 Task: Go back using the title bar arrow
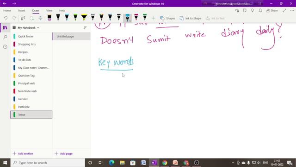[5, 3]
